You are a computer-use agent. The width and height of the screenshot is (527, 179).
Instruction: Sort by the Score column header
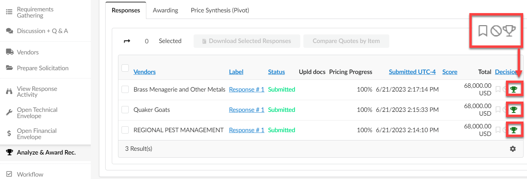click(x=450, y=72)
